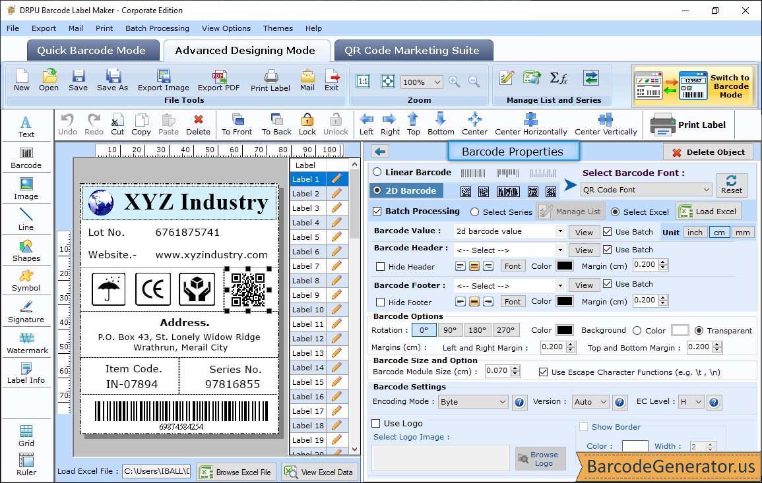Open the EC Level dropdown

(x=691, y=401)
